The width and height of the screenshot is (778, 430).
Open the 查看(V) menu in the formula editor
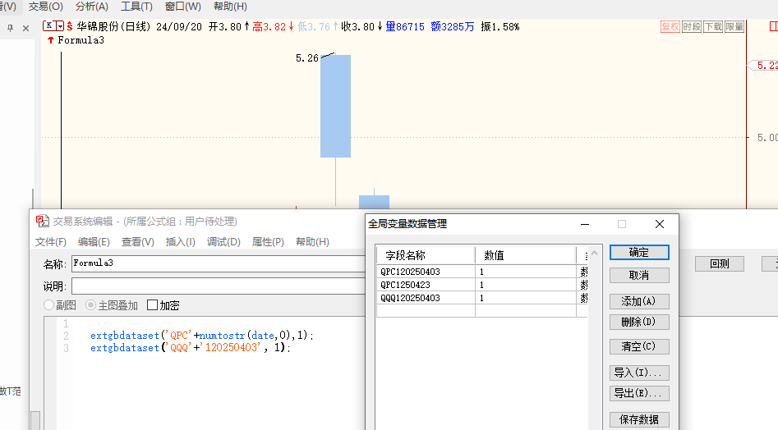click(x=138, y=242)
